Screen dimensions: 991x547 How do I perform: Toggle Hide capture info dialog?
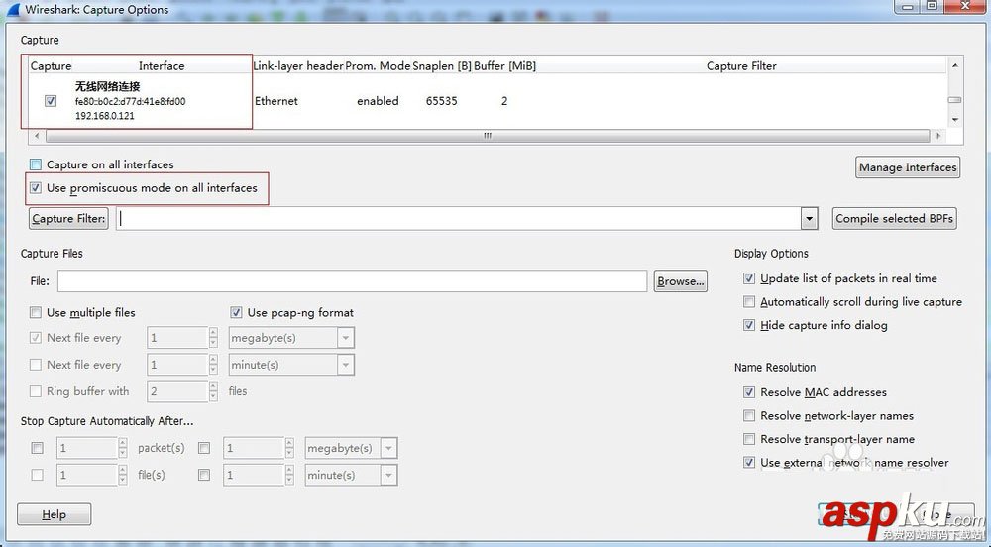(x=749, y=325)
